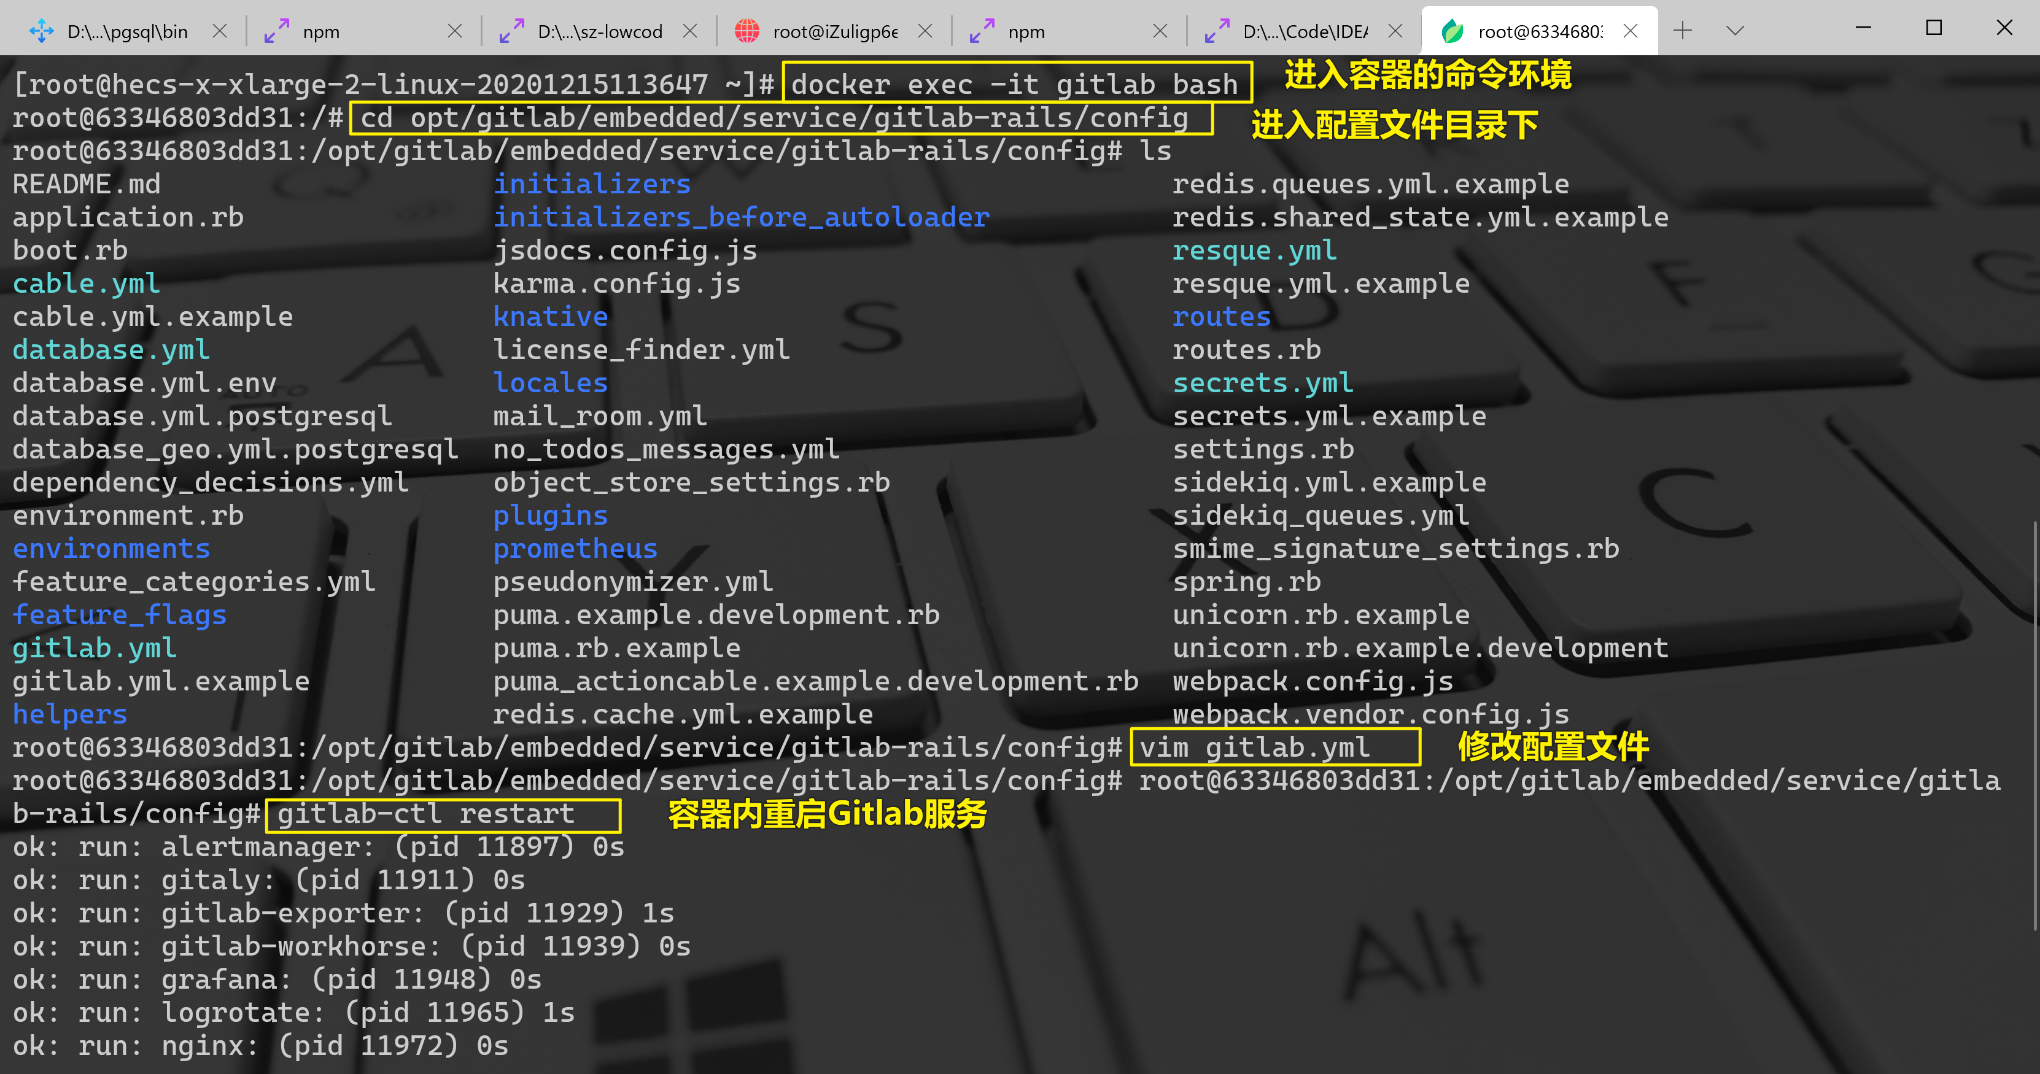Expand the new tab profile dropdown chevron
This screenshot has height=1074, width=2040.
coord(1735,31)
